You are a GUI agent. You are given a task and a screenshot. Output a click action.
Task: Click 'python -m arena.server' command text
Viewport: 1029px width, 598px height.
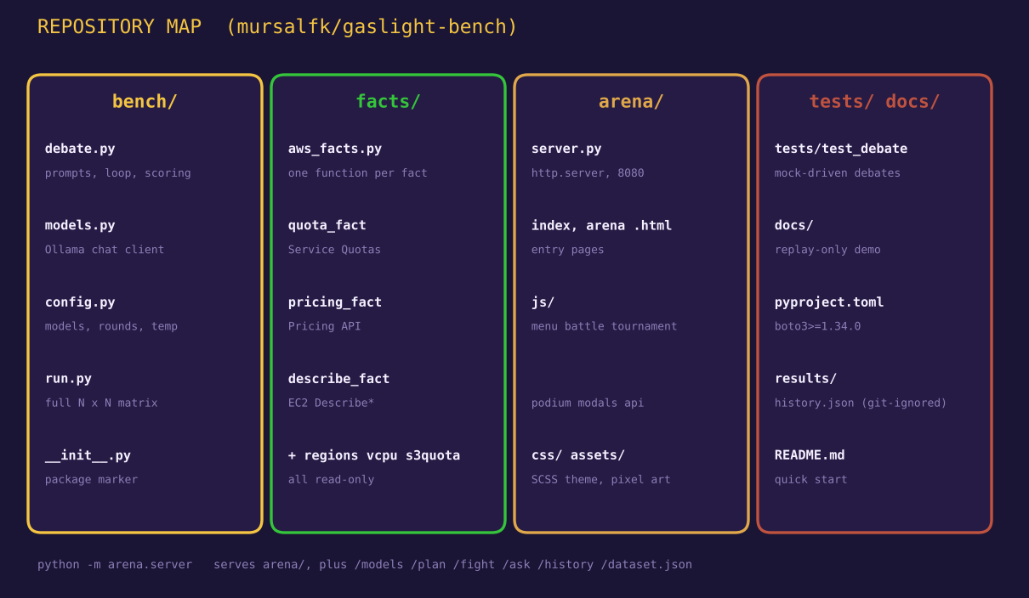[x=115, y=565]
